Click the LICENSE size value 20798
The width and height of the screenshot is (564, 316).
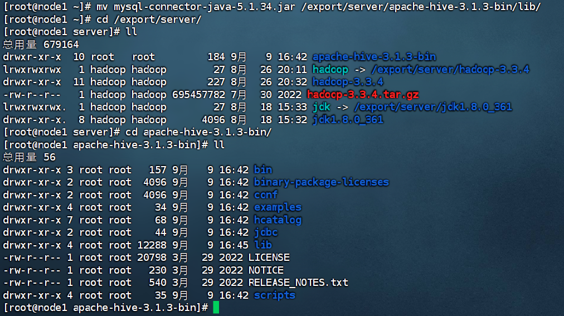coord(152,258)
